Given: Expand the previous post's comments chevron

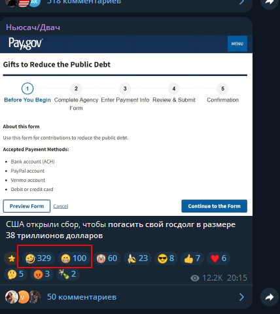Looking at the screenshot, I should (x=241, y=2).
